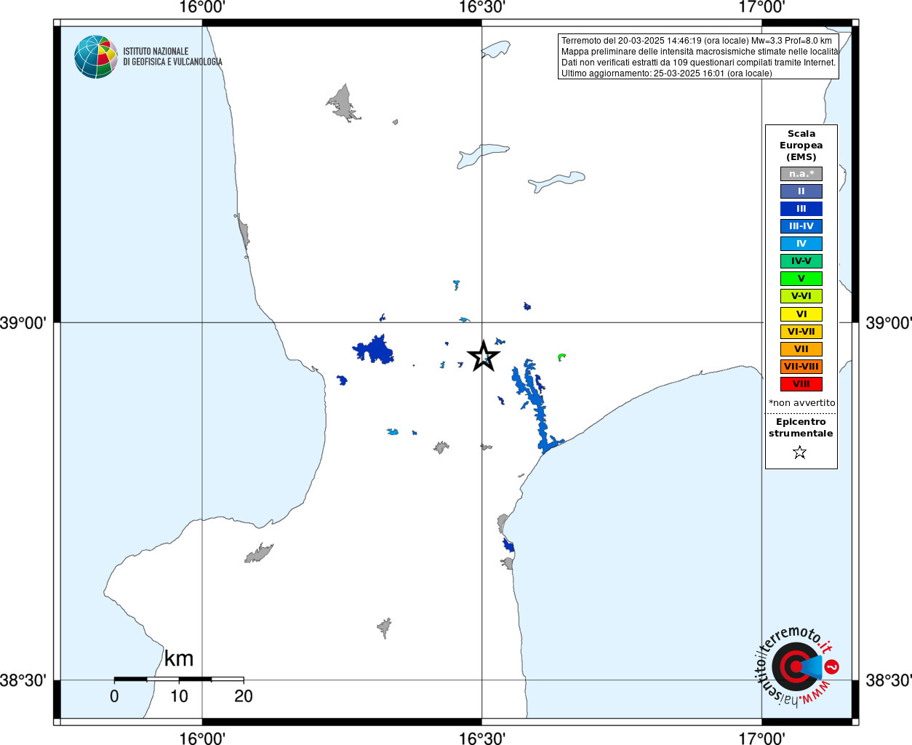Click the left 39°00' latitude label
This screenshot has width=912, height=745.
click(x=23, y=322)
